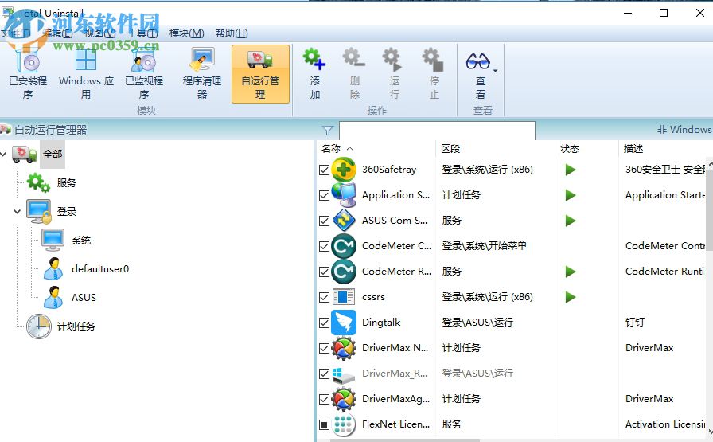
Task: Open the 工具(T) menu
Action: (x=142, y=33)
